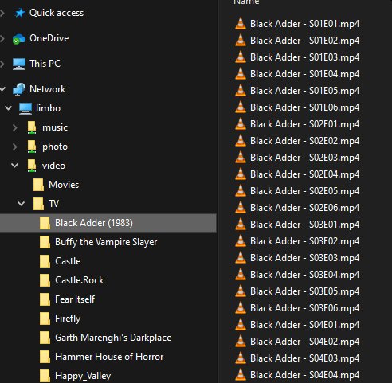Select file Black Adder - S02E05.mp4

[304, 191]
